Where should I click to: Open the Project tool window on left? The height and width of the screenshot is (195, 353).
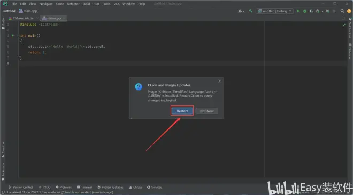[3, 22]
